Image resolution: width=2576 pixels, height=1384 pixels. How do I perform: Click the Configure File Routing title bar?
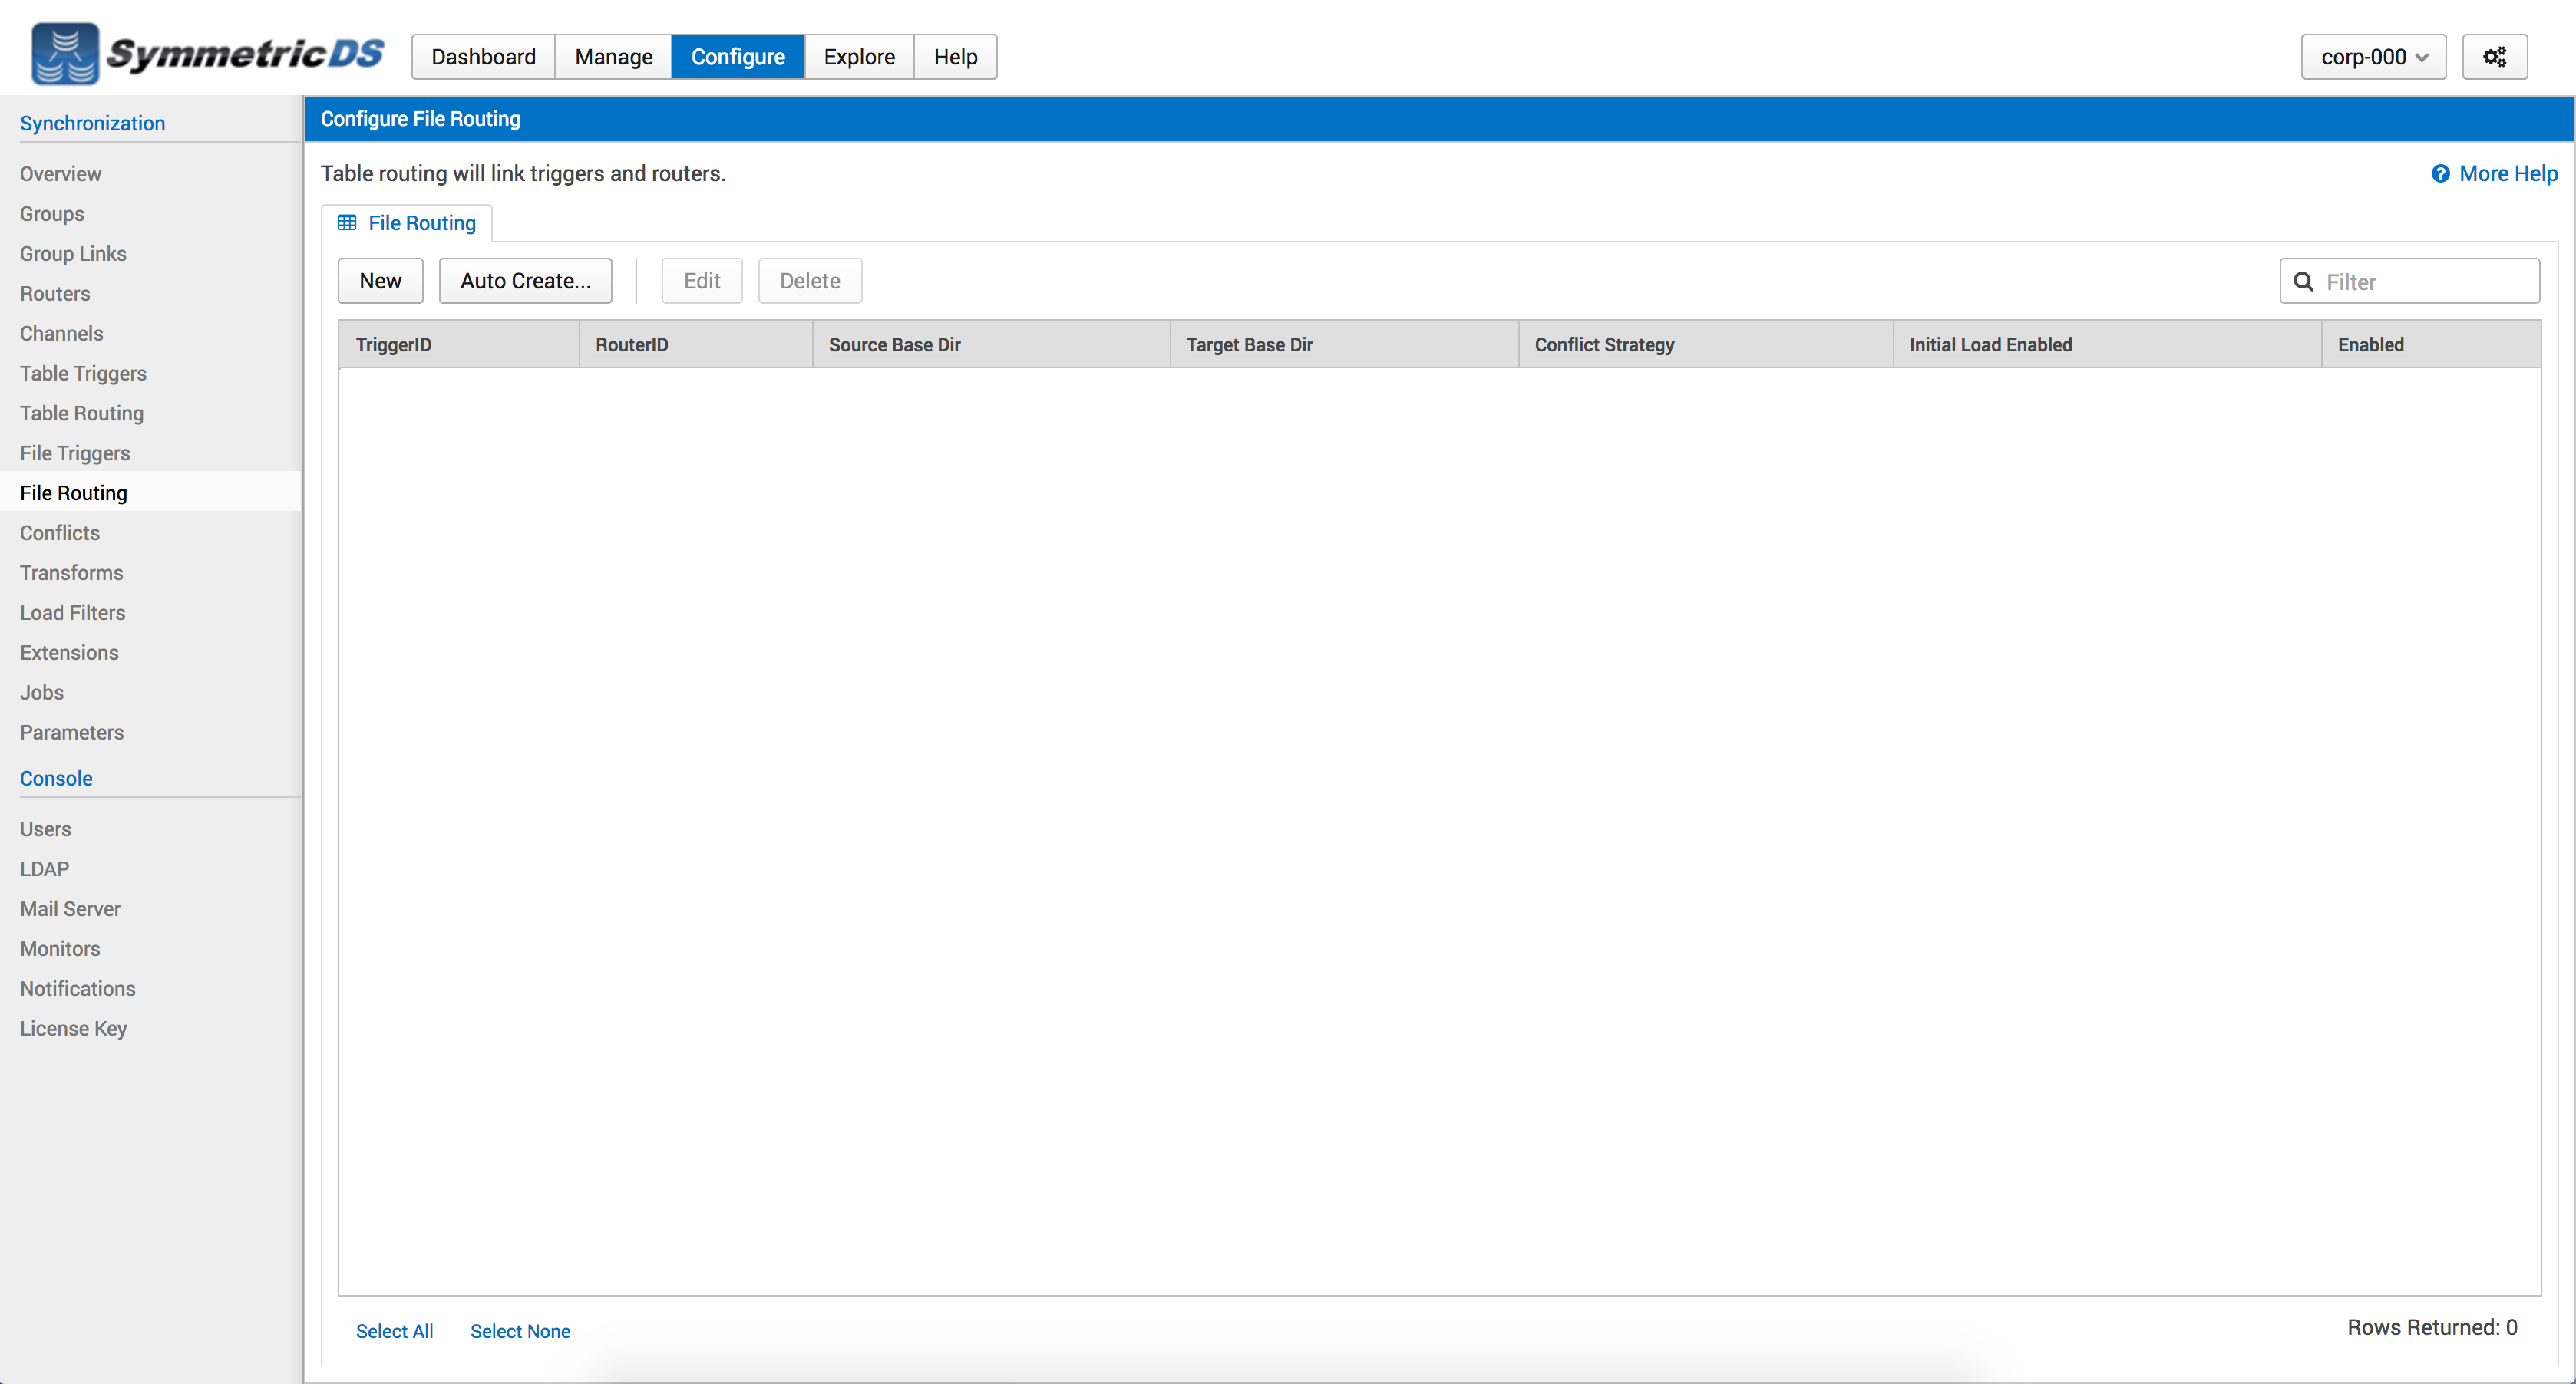(x=1439, y=119)
